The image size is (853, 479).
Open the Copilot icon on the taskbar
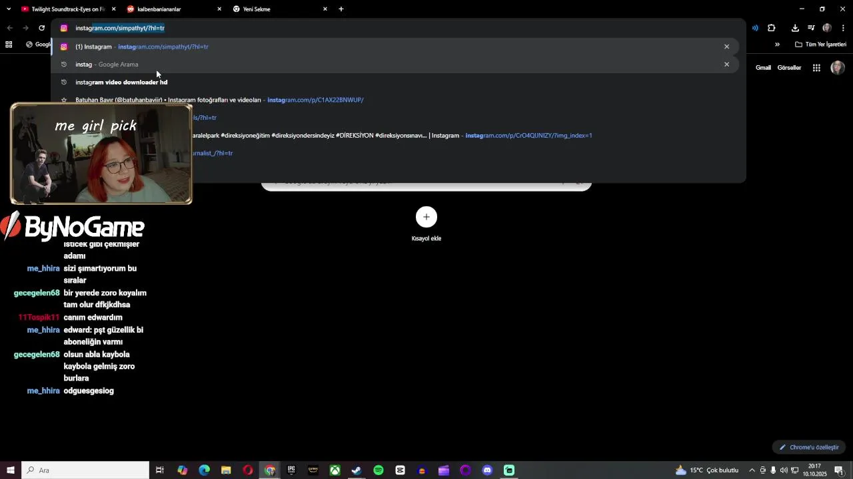[x=183, y=470]
